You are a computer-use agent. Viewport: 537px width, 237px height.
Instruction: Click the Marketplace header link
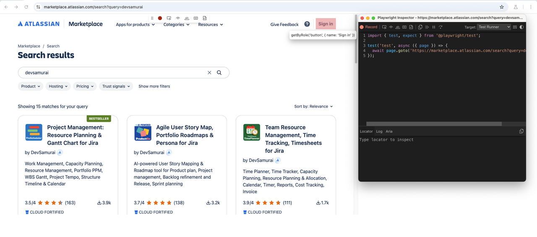pos(86,24)
